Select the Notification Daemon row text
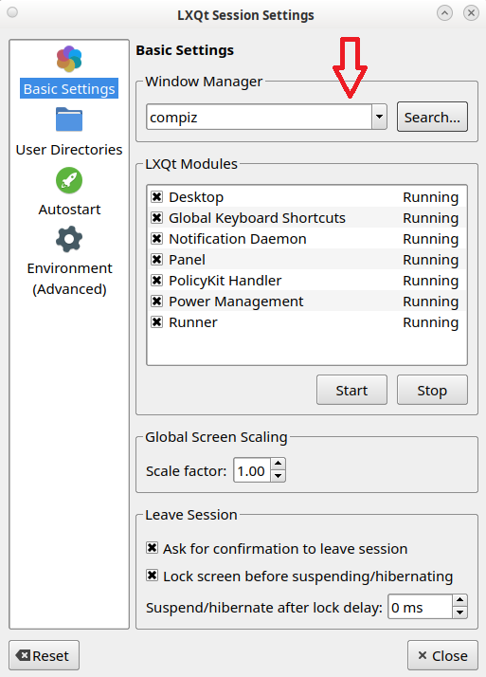Screen dimensions: 486x677 pyautogui.click(x=238, y=239)
